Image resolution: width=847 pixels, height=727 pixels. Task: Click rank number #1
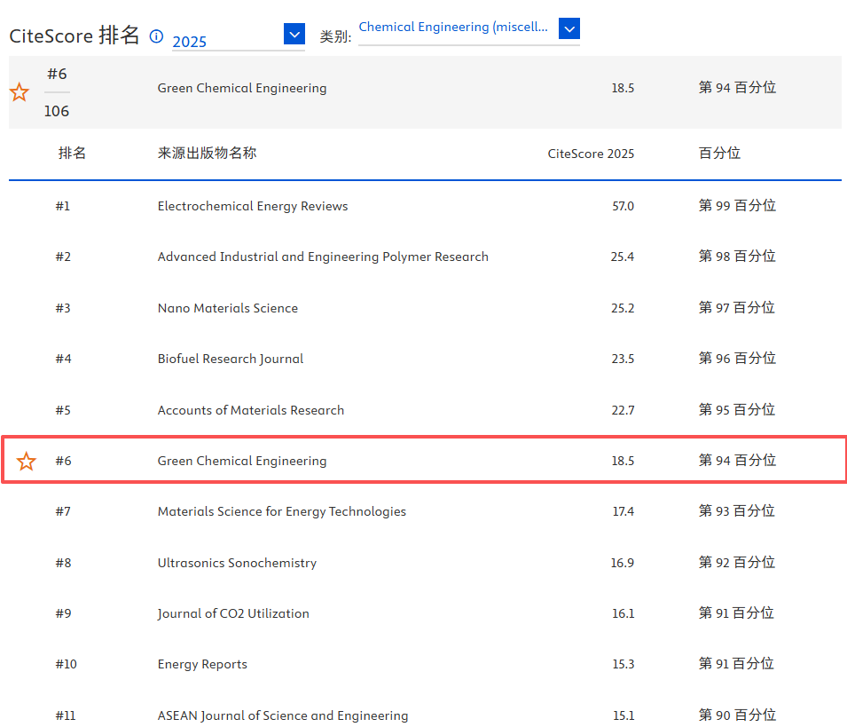point(63,206)
